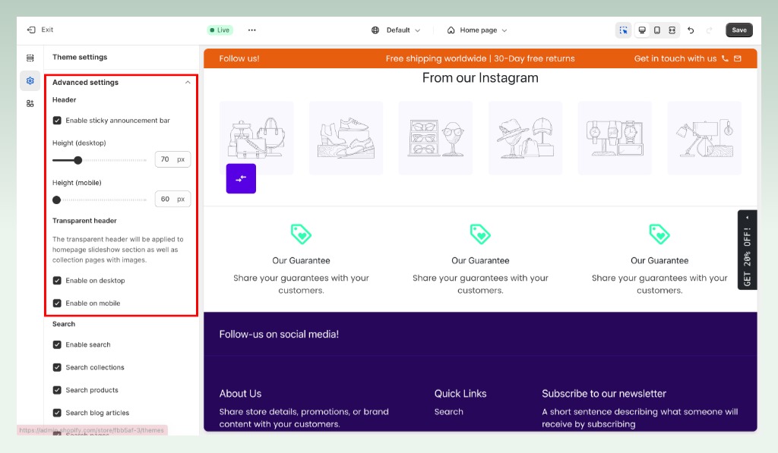Click the undo arrow icon
This screenshot has height=453, width=778.
click(x=691, y=30)
